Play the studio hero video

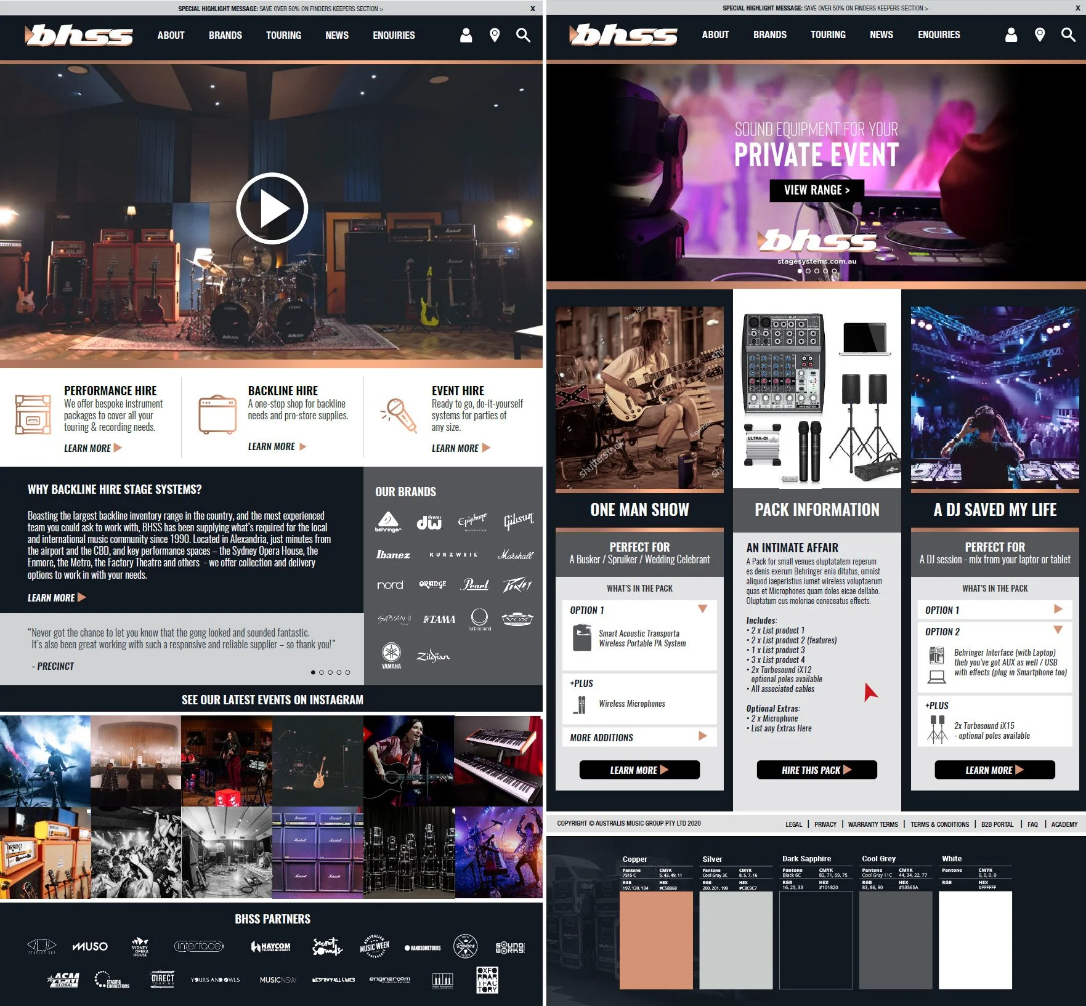272,209
